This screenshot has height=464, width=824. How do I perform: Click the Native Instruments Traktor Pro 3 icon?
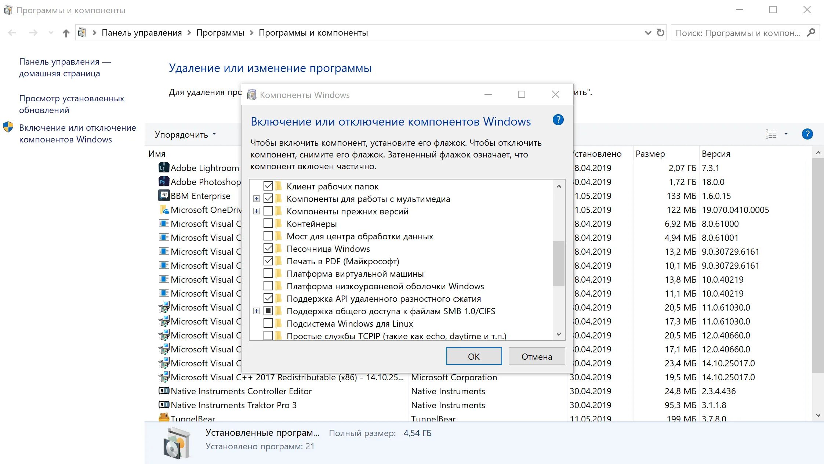click(164, 405)
